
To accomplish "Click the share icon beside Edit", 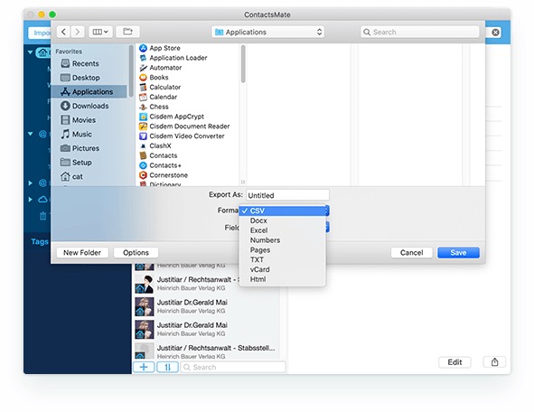I will 494,362.
